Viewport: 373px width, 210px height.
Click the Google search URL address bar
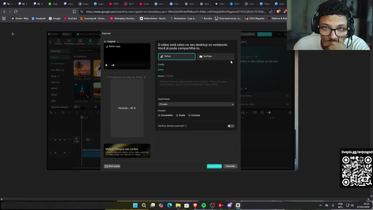click(175, 12)
